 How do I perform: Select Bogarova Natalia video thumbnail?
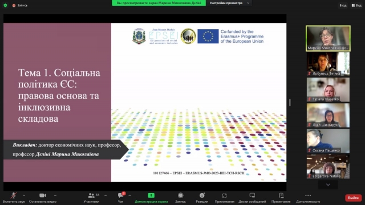(x=328, y=167)
